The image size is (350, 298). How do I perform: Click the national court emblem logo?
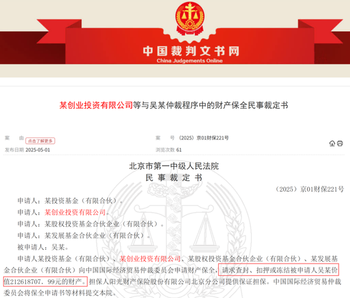click(x=190, y=18)
